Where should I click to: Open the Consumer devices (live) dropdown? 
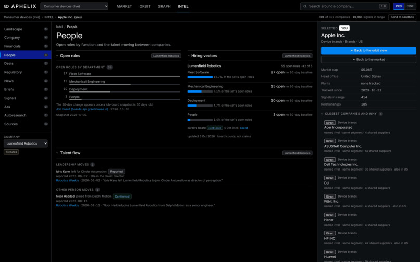click(x=74, y=6)
